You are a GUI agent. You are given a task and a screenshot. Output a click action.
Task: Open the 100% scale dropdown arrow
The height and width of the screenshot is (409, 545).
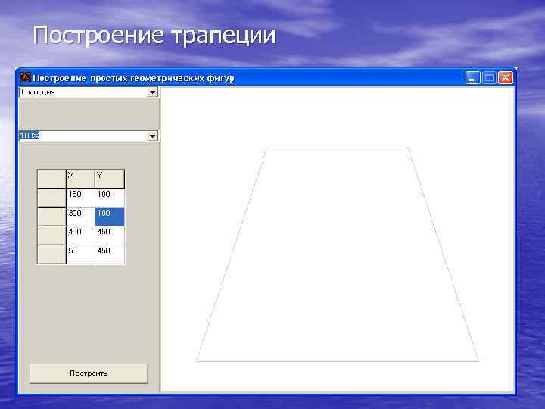tap(152, 136)
